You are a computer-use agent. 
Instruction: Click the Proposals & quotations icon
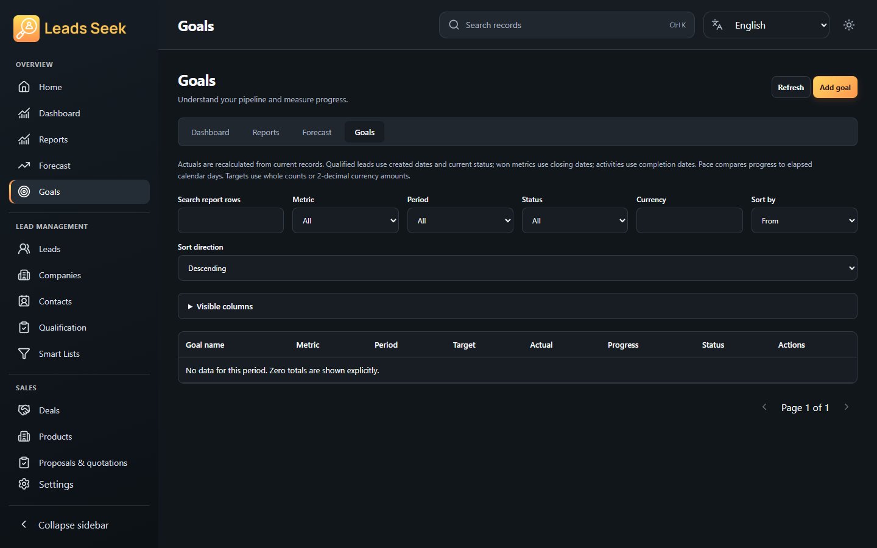pos(24,463)
